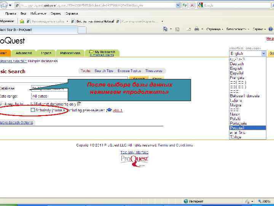Click the printer icon in command bar
The image size is (274, 206).
[197, 29]
